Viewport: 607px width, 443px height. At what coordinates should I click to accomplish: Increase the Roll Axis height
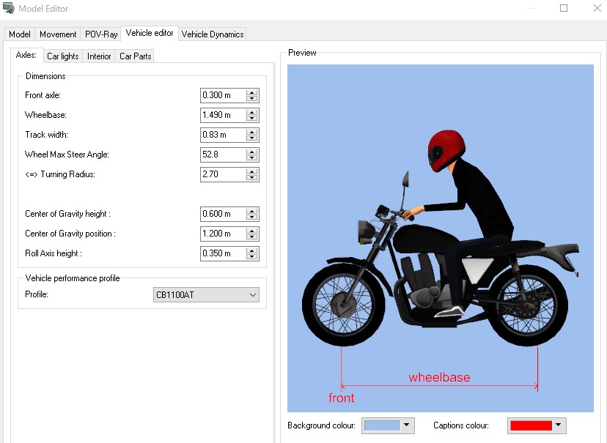click(x=252, y=250)
